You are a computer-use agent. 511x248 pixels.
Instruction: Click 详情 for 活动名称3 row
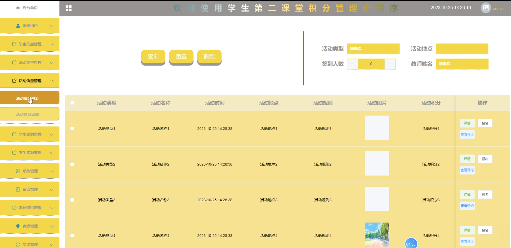pos(467,195)
